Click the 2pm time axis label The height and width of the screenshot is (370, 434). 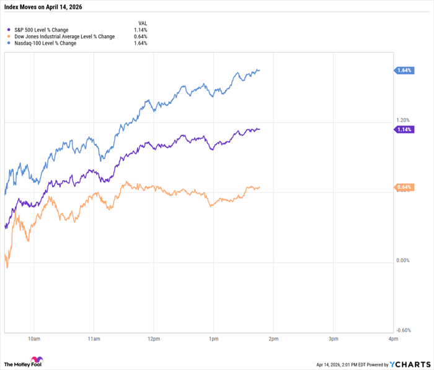pyautogui.click(x=273, y=339)
